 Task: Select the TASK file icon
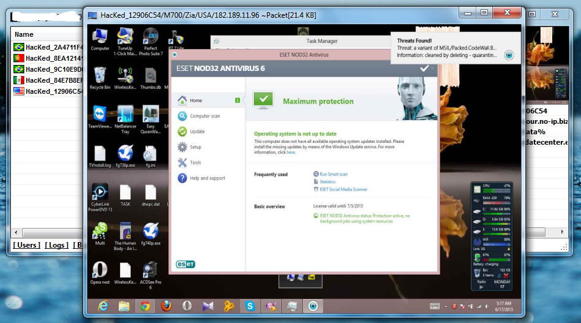click(x=126, y=195)
